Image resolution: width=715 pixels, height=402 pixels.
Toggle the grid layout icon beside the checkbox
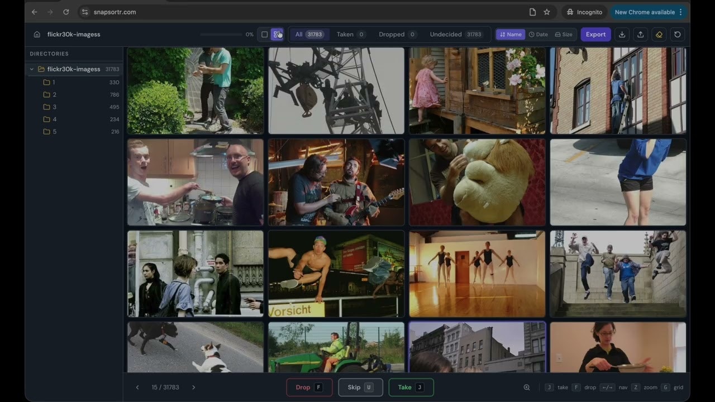(278, 34)
